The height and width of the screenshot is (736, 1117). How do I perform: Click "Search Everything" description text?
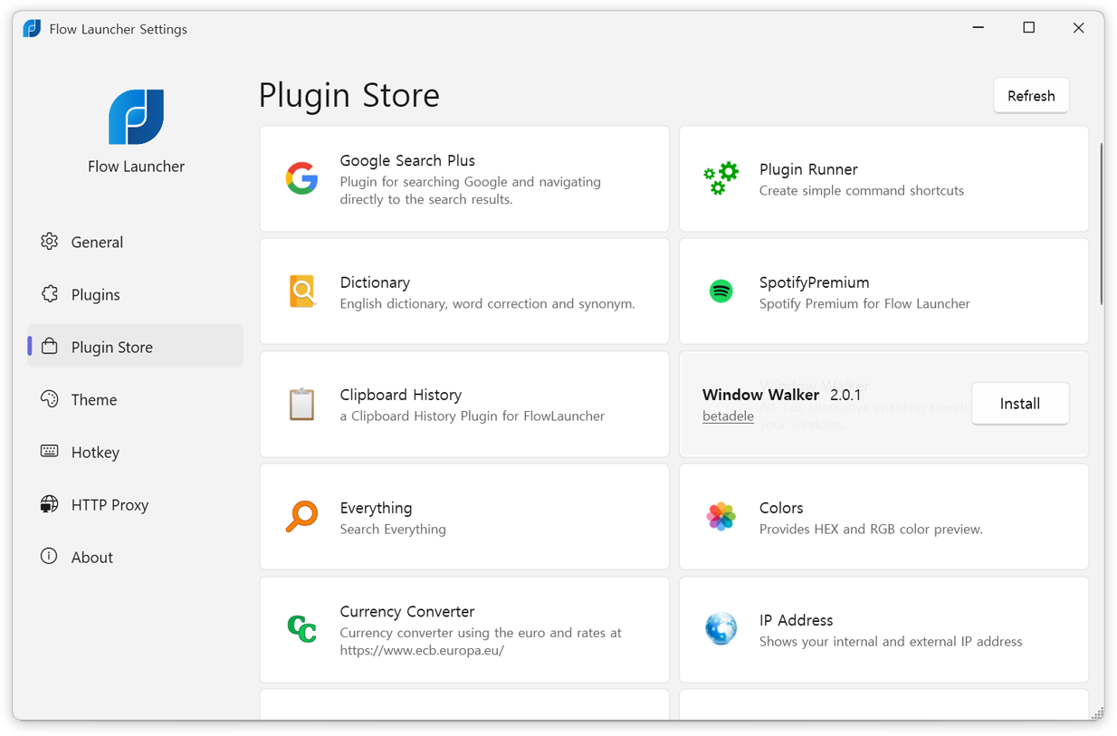tap(393, 529)
